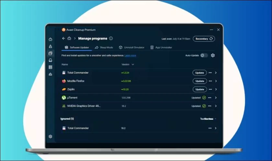Screen dimensions: 272x161
Task: Switch to the Uninstall Simulator tab
Action: point(131,47)
